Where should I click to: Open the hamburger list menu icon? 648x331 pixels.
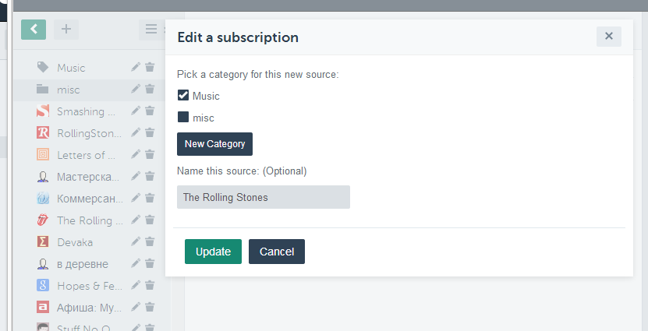[150, 30]
